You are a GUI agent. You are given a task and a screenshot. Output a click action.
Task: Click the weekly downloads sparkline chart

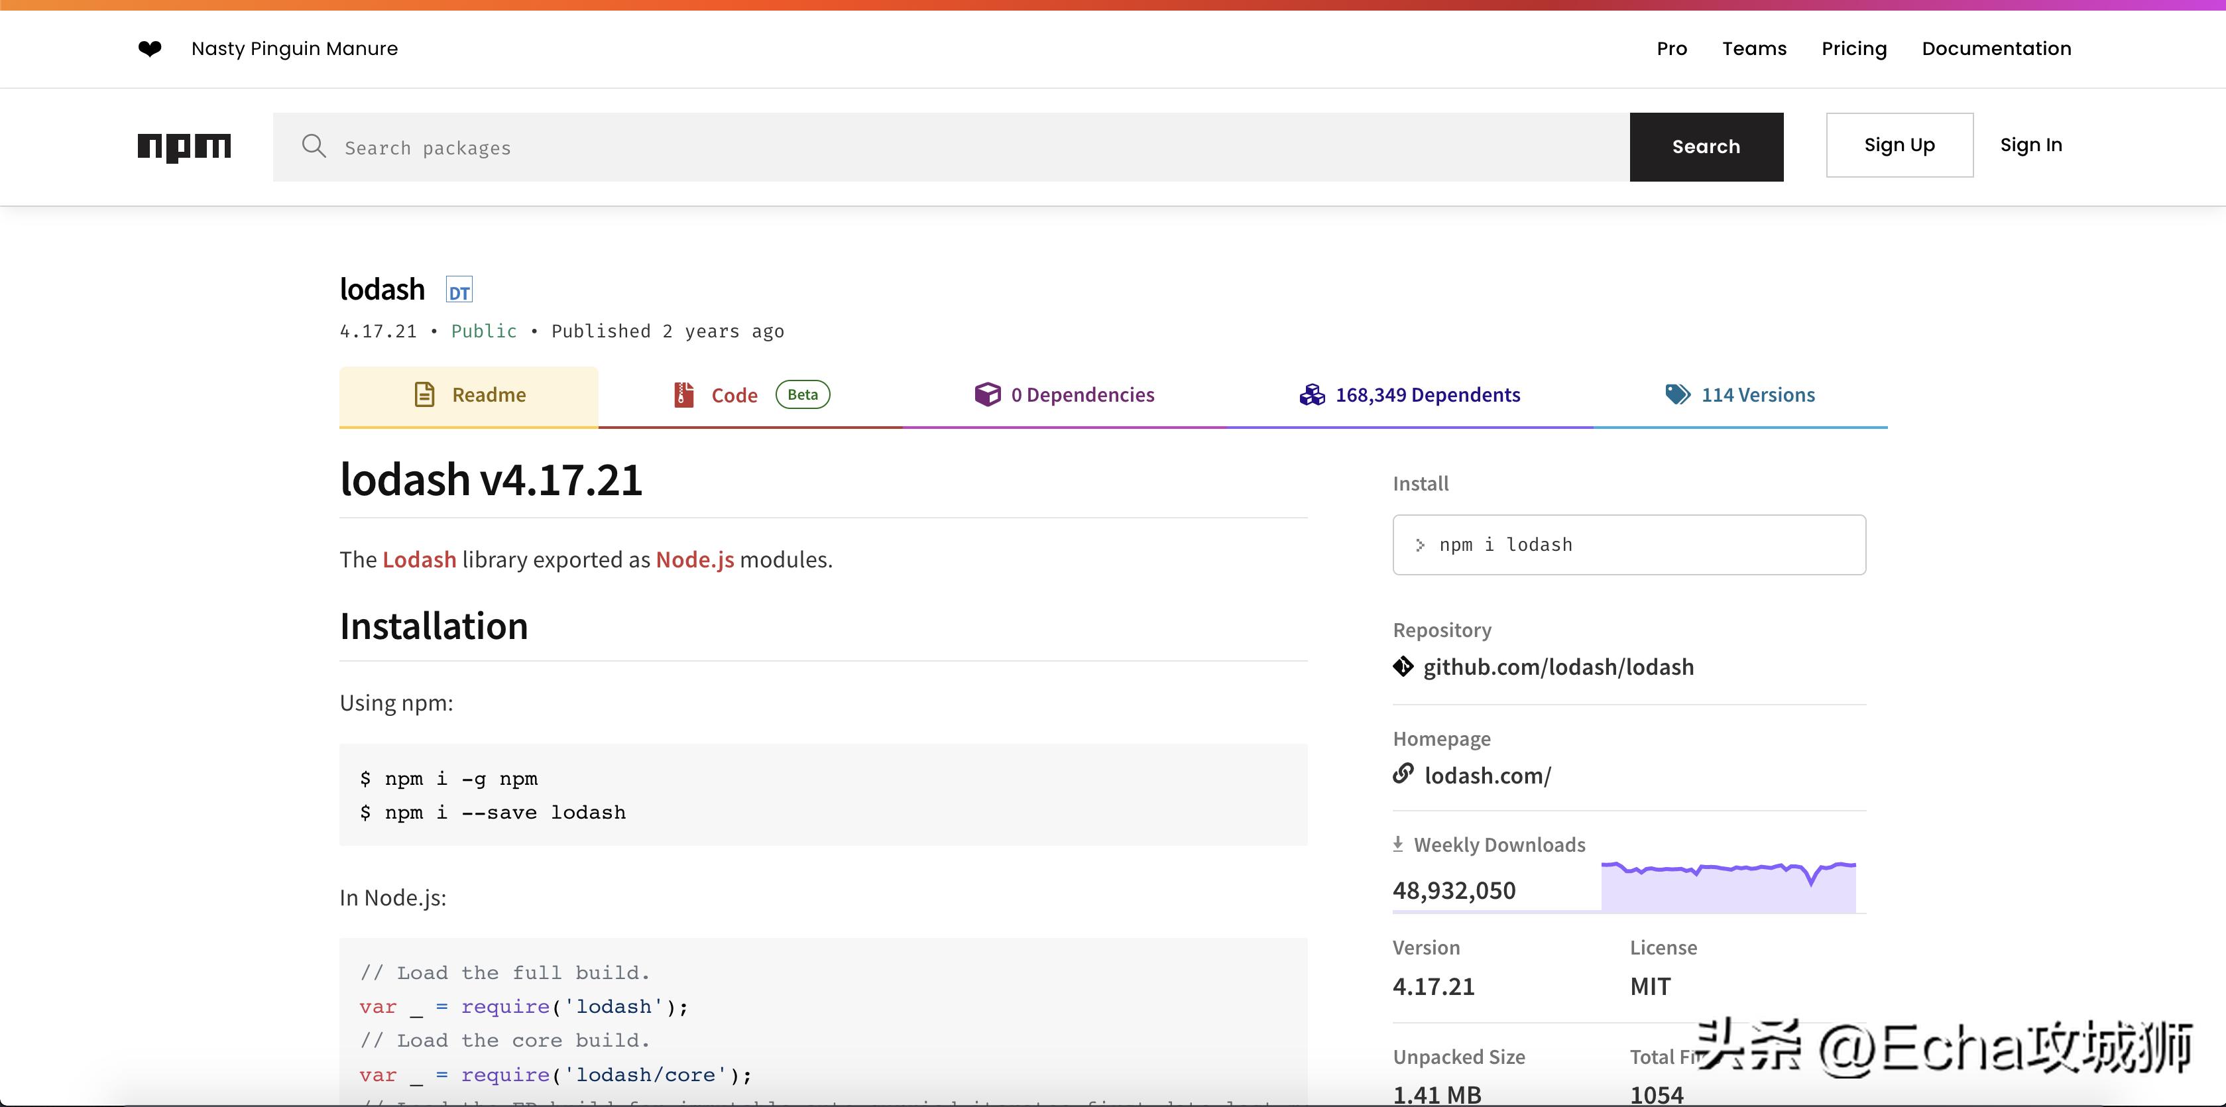(1728, 887)
